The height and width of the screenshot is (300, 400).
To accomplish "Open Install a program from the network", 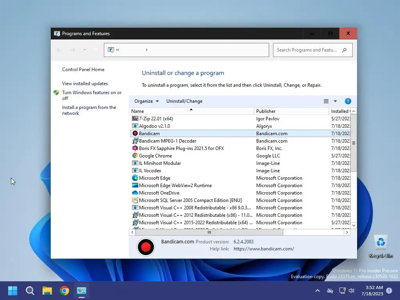I will pyautogui.click(x=89, y=110).
